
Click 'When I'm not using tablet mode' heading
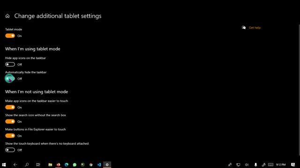click(x=37, y=92)
